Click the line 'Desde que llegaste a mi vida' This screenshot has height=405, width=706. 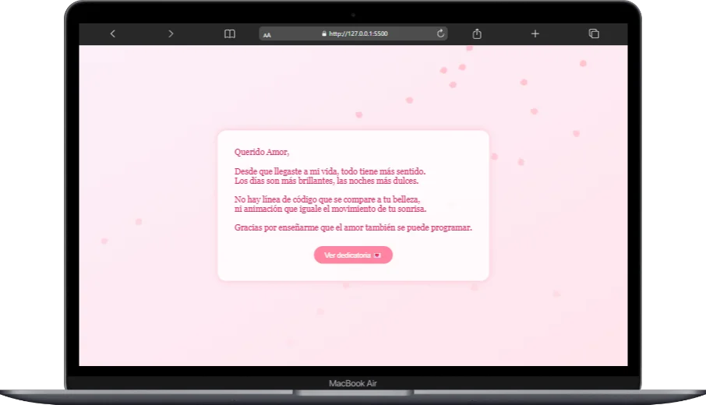[330, 171]
